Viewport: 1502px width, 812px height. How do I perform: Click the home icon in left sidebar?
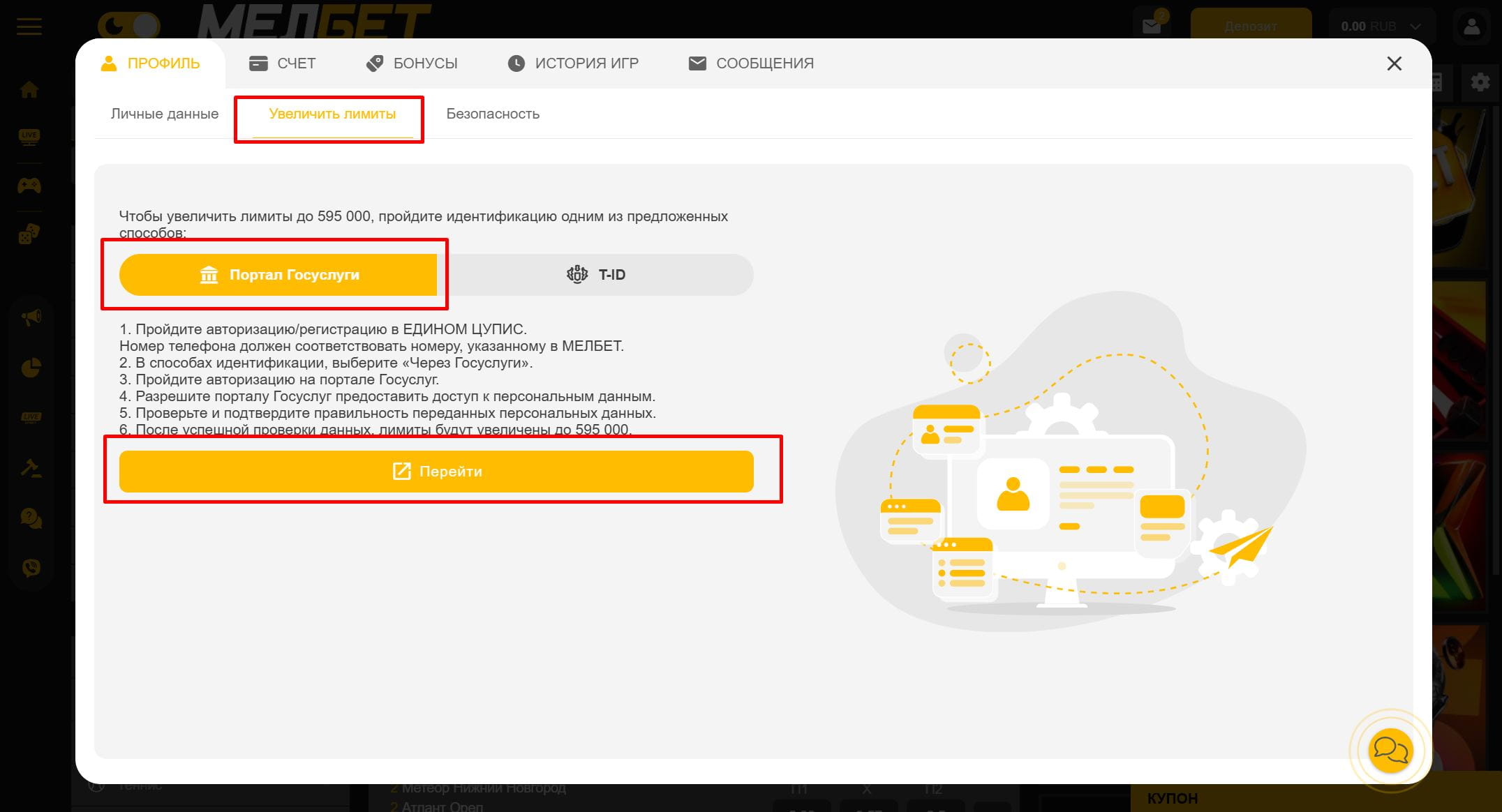click(29, 89)
